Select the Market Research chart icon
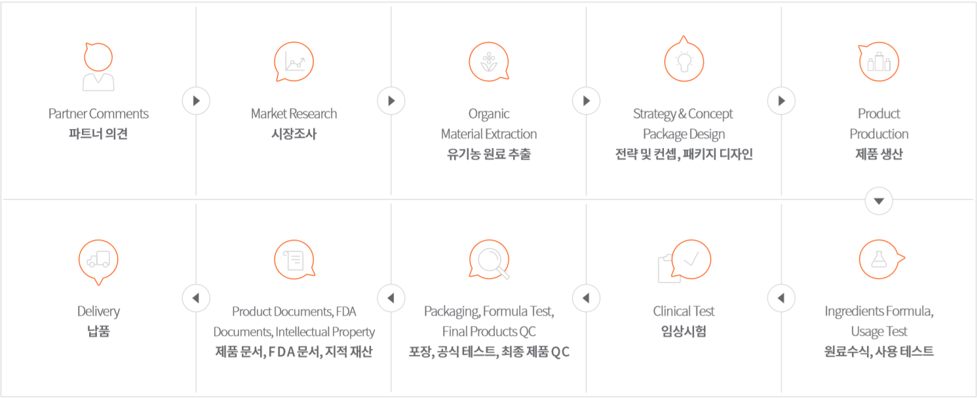The height and width of the screenshot is (398, 977). pyautogui.click(x=294, y=63)
